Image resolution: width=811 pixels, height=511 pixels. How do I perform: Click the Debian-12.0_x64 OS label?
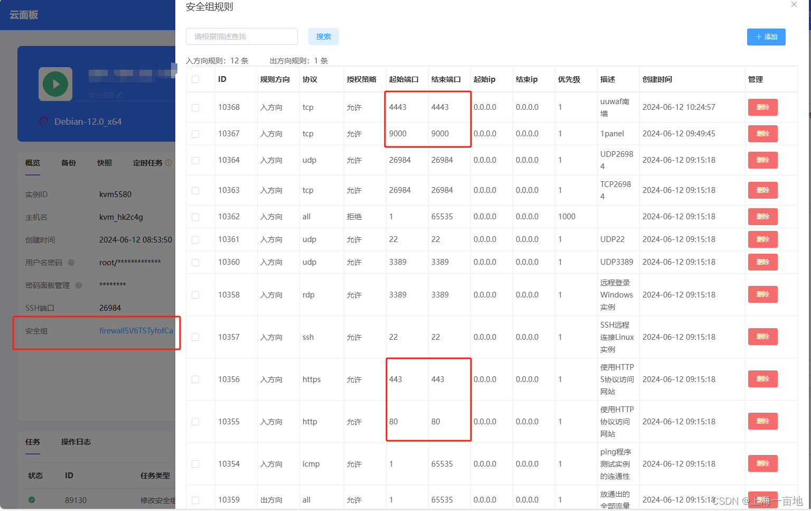pyautogui.click(x=88, y=122)
